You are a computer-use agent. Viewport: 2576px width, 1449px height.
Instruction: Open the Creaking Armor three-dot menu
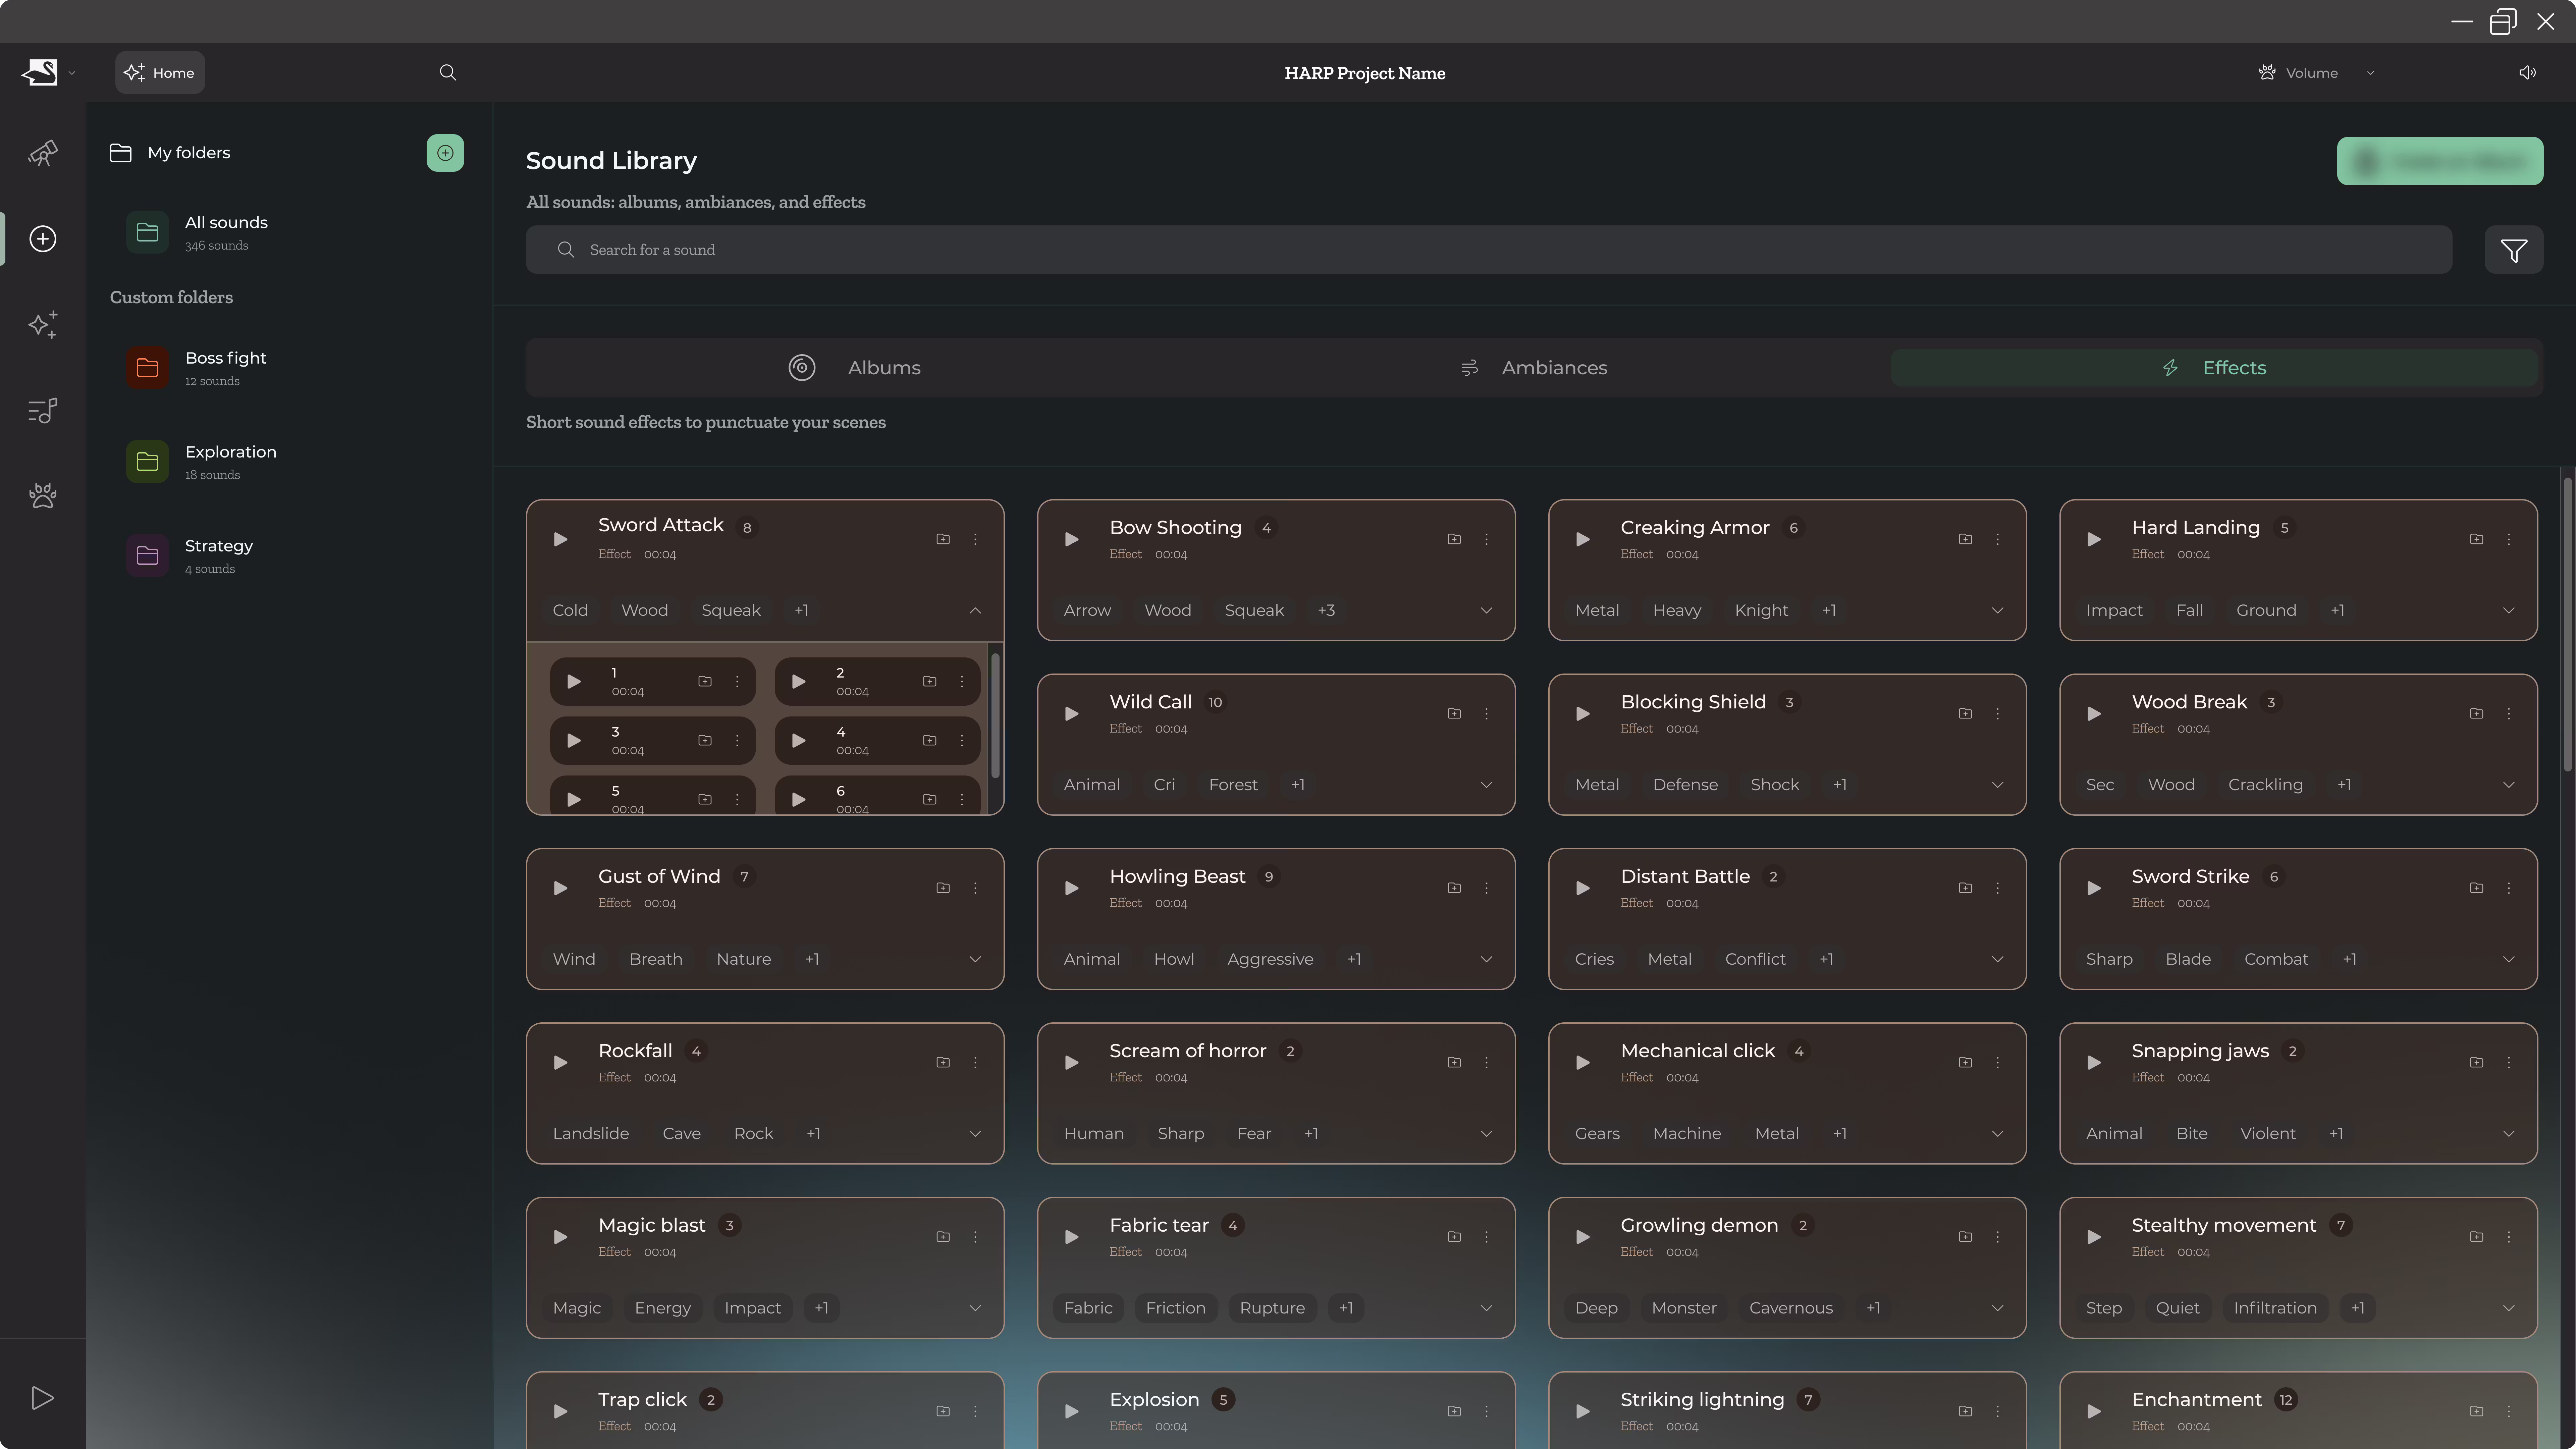click(x=1997, y=539)
